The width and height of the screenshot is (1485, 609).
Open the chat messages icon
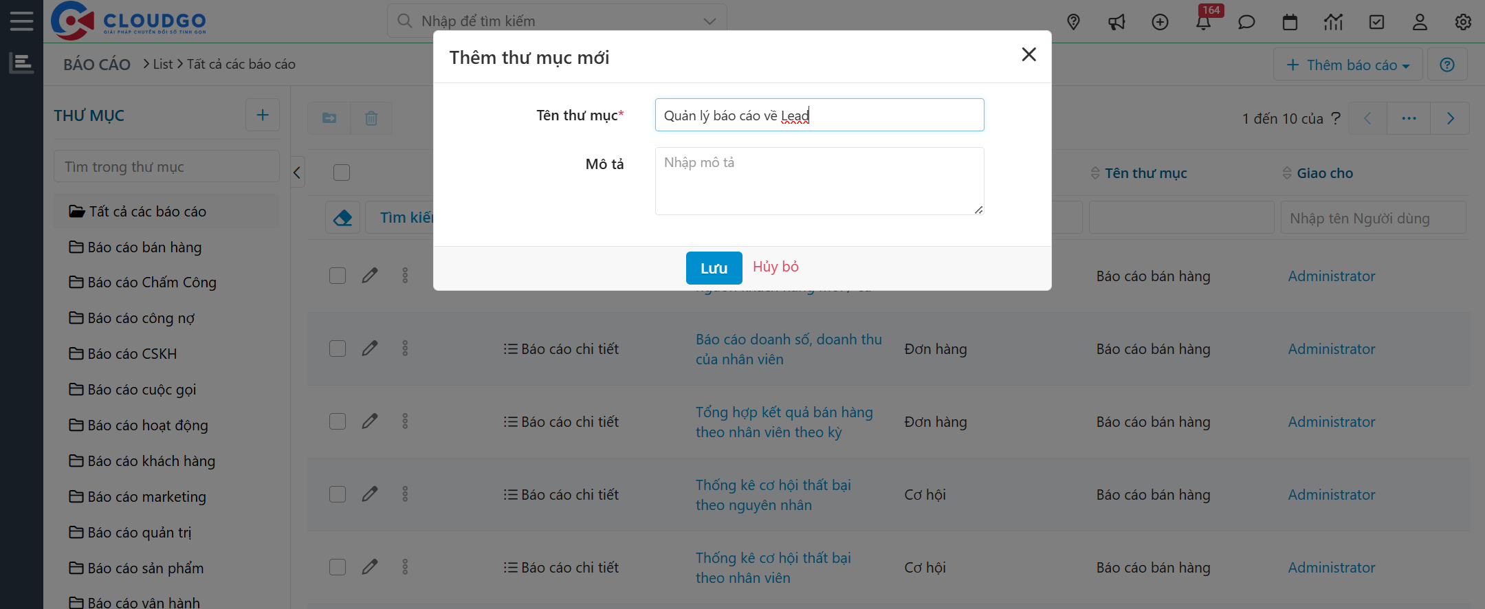[x=1246, y=22]
